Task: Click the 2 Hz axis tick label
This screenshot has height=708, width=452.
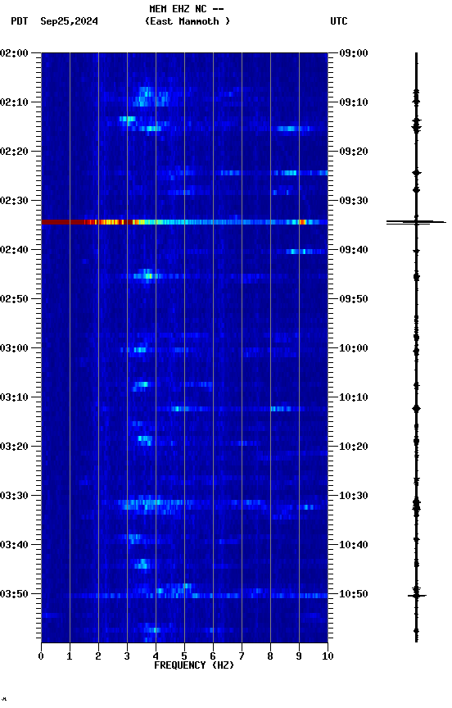Action: [x=98, y=656]
